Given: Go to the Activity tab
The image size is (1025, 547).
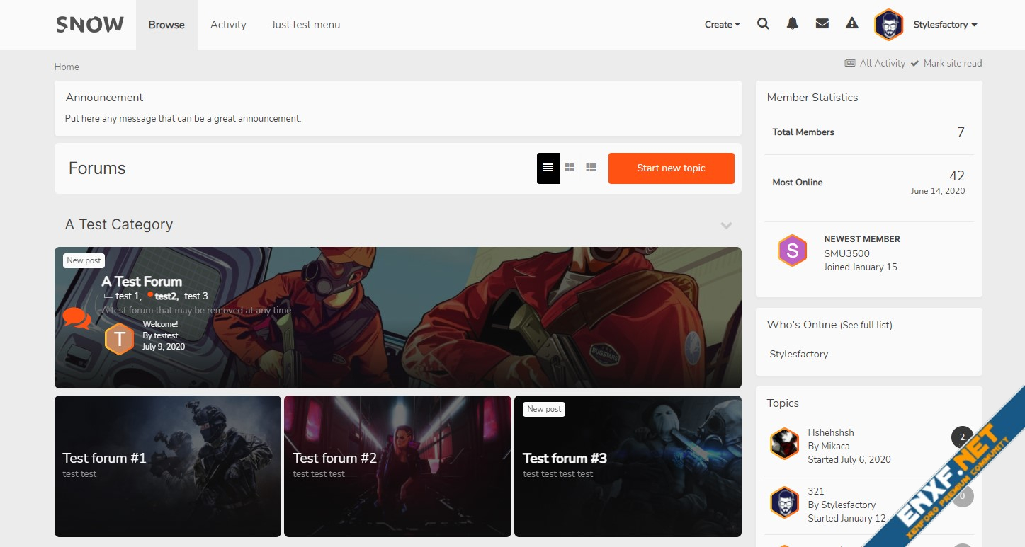Looking at the screenshot, I should pos(228,25).
